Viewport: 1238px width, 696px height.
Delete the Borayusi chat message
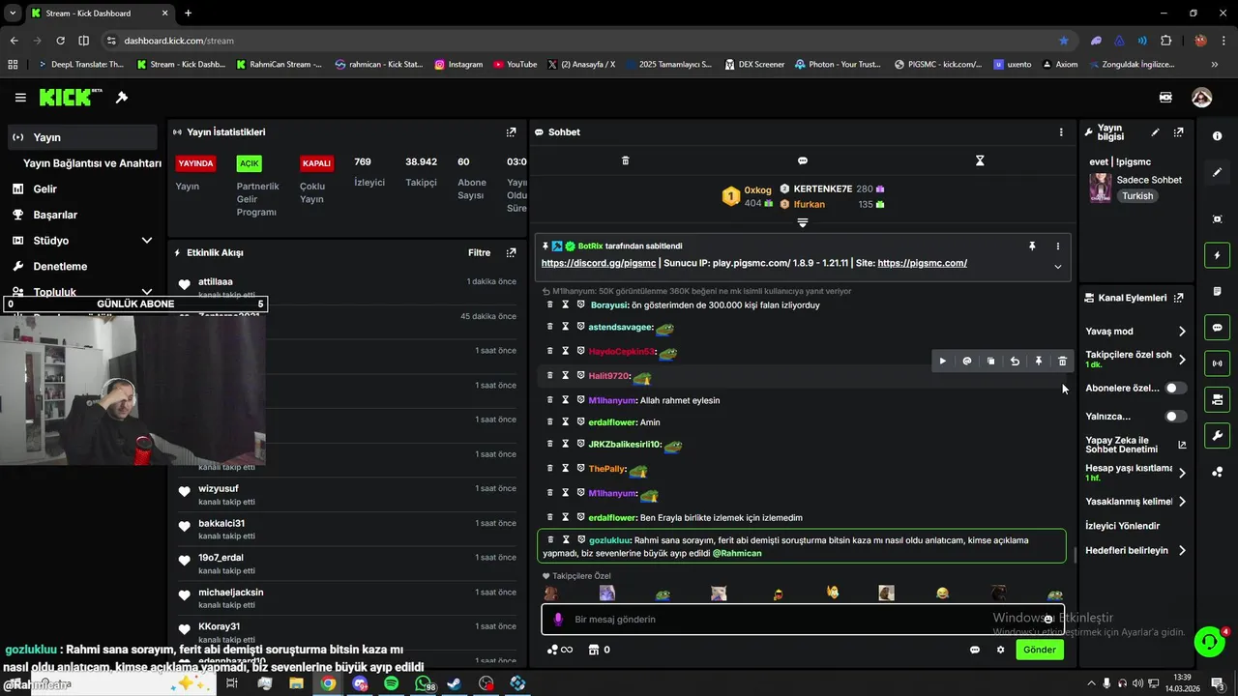click(x=550, y=304)
